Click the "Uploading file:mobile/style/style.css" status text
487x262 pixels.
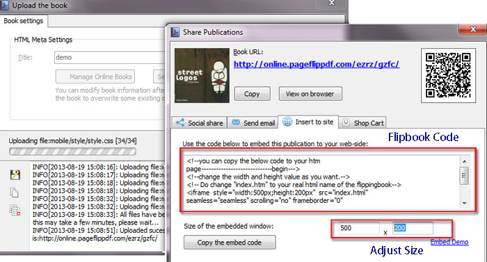[72, 140]
